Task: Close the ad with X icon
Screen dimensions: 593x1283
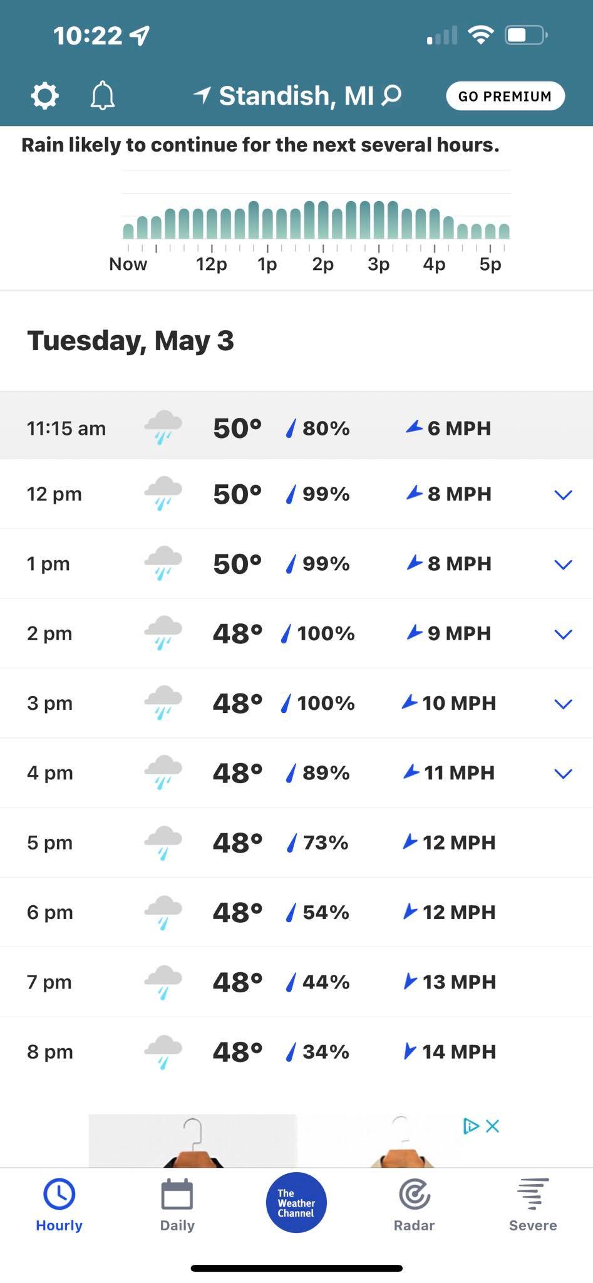Action: [x=493, y=1126]
